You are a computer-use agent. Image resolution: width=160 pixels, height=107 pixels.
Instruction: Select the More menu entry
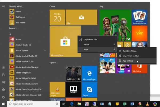coord(97,50)
